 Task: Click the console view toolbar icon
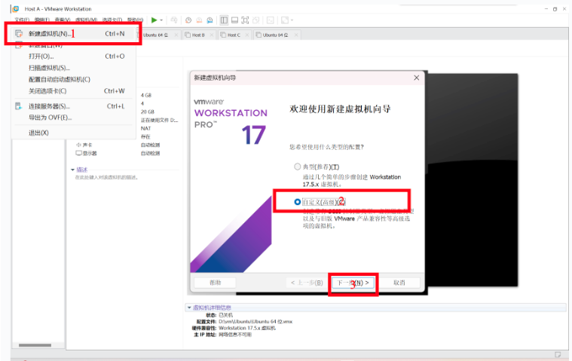coord(271,20)
